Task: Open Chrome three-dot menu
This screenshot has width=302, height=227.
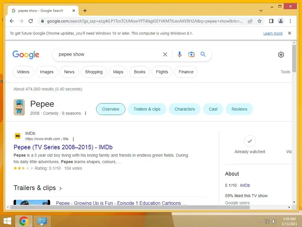Action: click(290, 21)
